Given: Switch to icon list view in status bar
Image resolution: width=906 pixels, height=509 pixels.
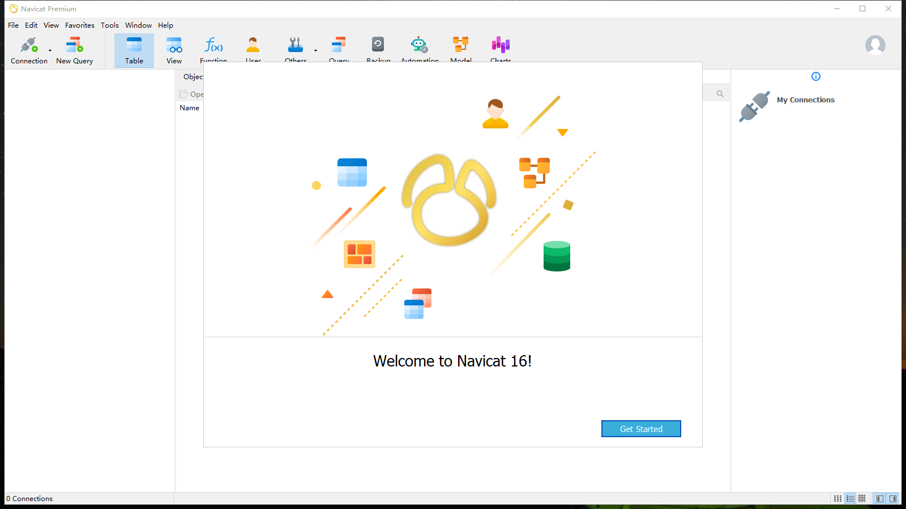Looking at the screenshot, I should [x=838, y=499].
